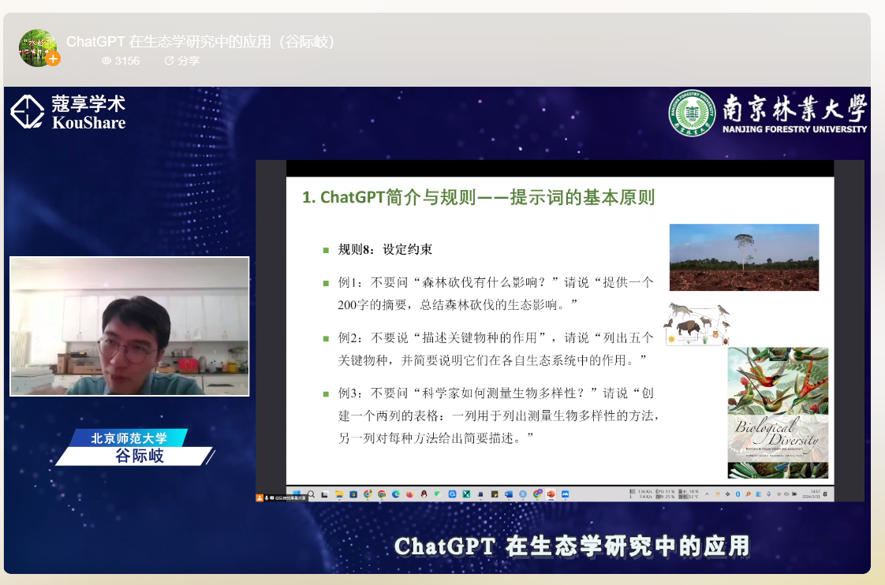Click the video title ChatGPT 在生态学研究中的应用
Screen dimensions: 885x585
(x=201, y=42)
